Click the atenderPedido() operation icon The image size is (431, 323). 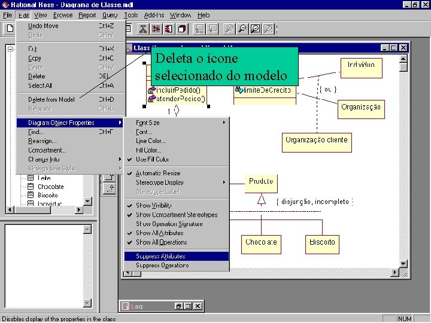click(151, 98)
